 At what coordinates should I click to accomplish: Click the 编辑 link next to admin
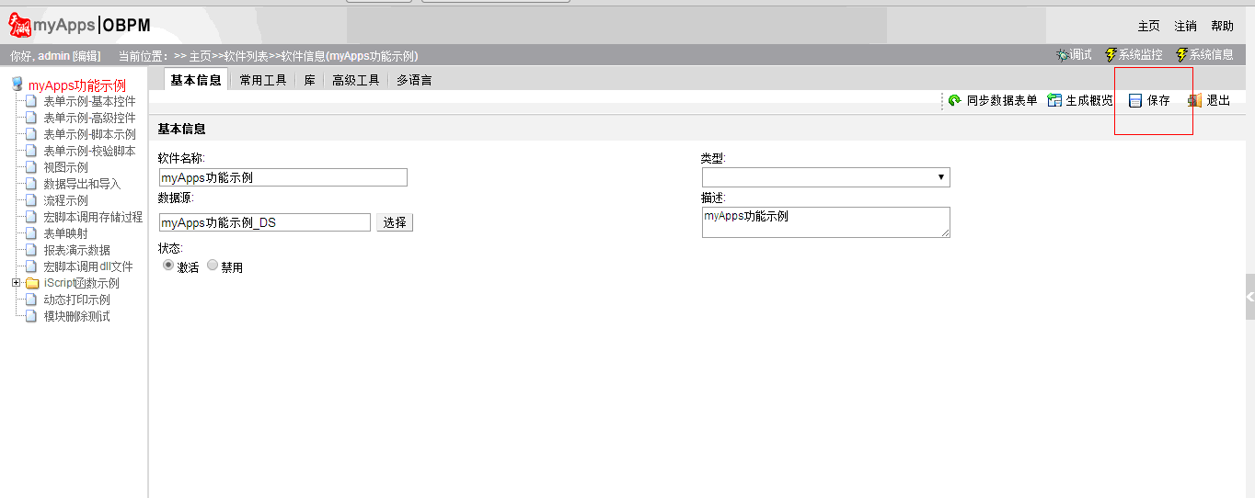click(86, 56)
